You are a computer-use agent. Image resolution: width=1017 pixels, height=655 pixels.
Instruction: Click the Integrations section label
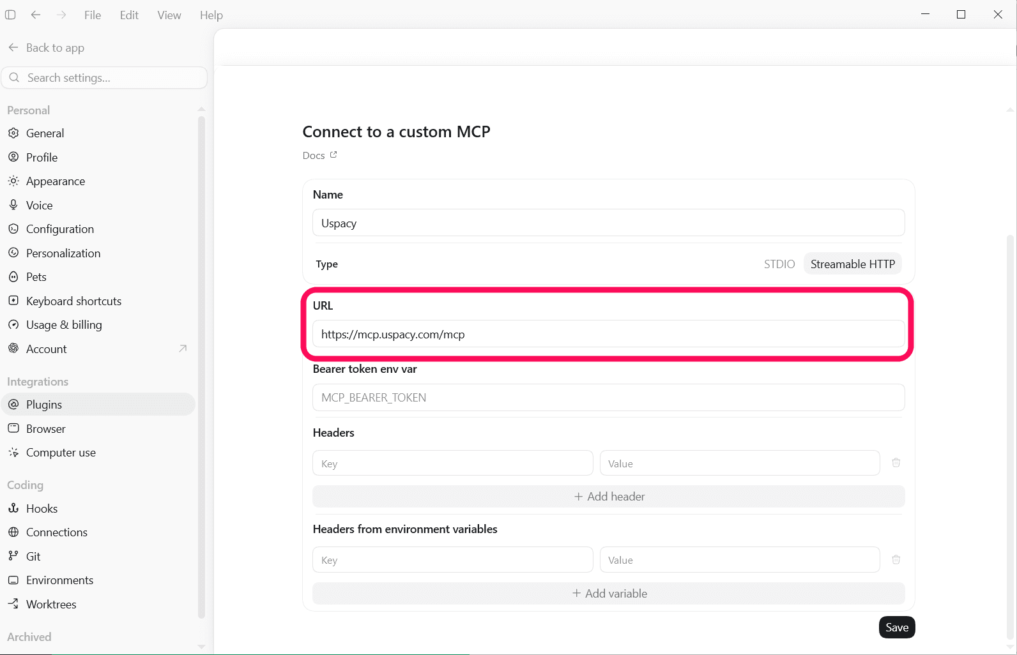pos(37,381)
